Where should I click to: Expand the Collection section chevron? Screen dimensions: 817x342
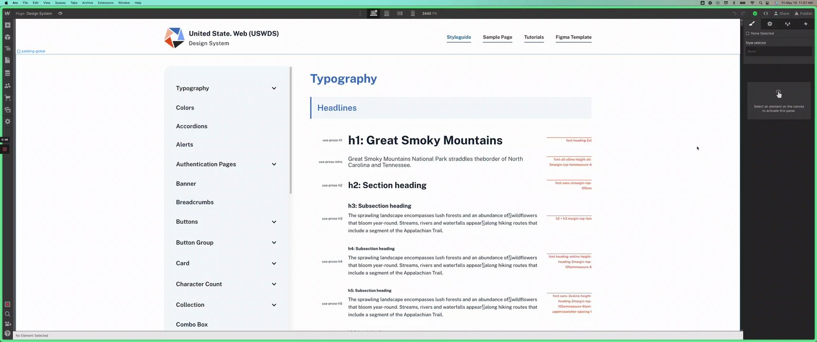[x=274, y=305]
